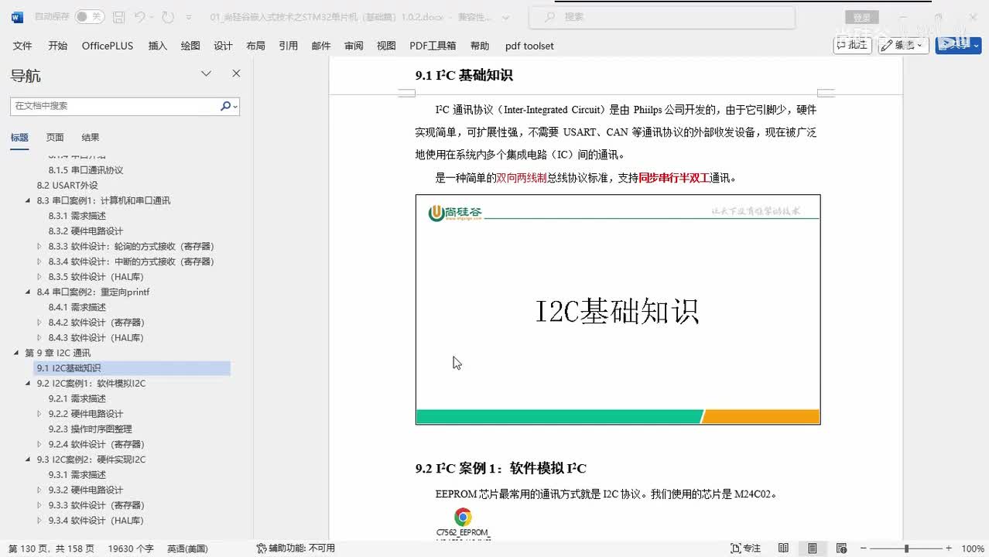
Task: Click in the title bar search box
Action: 662,16
